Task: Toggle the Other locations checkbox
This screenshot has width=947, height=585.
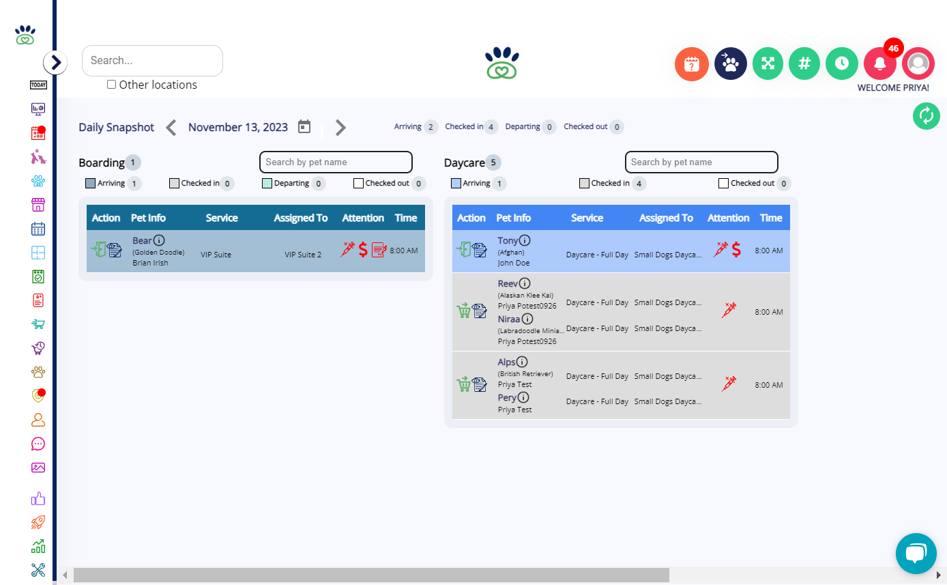Action: [111, 85]
